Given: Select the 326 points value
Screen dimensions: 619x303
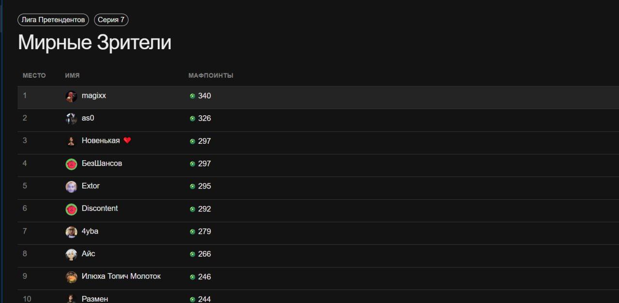Looking at the screenshot, I should (205, 119).
